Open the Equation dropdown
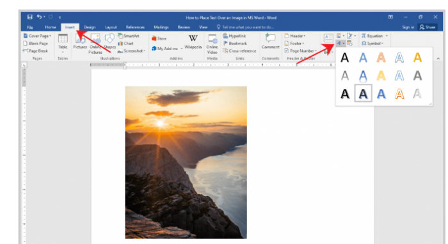 click(x=374, y=36)
